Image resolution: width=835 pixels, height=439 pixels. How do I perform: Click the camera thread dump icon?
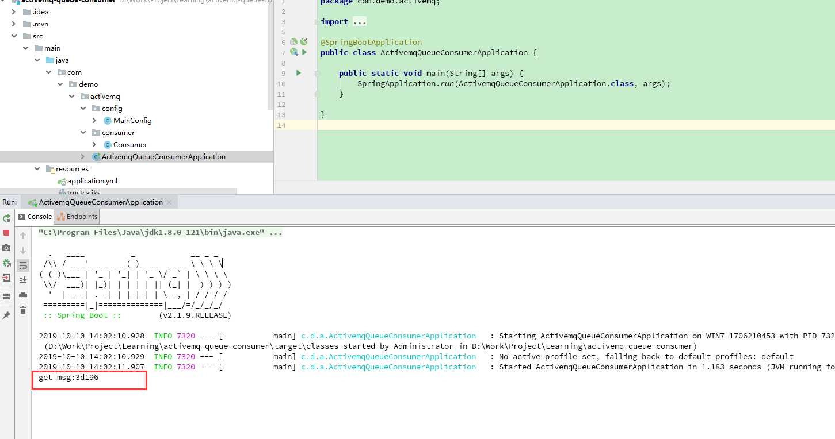(x=6, y=248)
